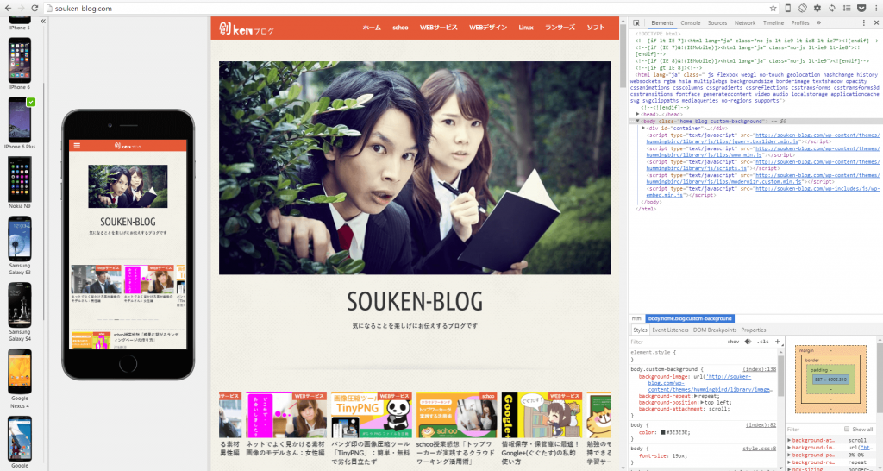Image resolution: width=883 pixels, height=471 pixels.
Task: Open hamburger menu in the phone preview
Action: pyautogui.click(x=77, y=146)
